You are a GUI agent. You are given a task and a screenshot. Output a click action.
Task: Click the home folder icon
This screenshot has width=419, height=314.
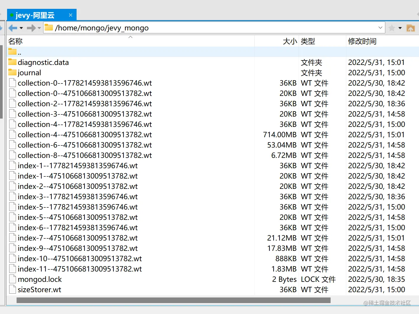point(411,28)
